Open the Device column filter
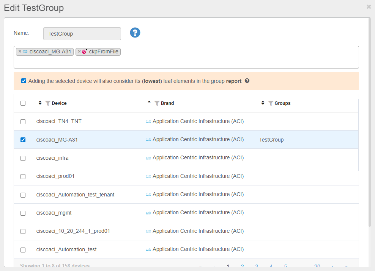This screenshot has height=271, width=375. coord(48,103)
